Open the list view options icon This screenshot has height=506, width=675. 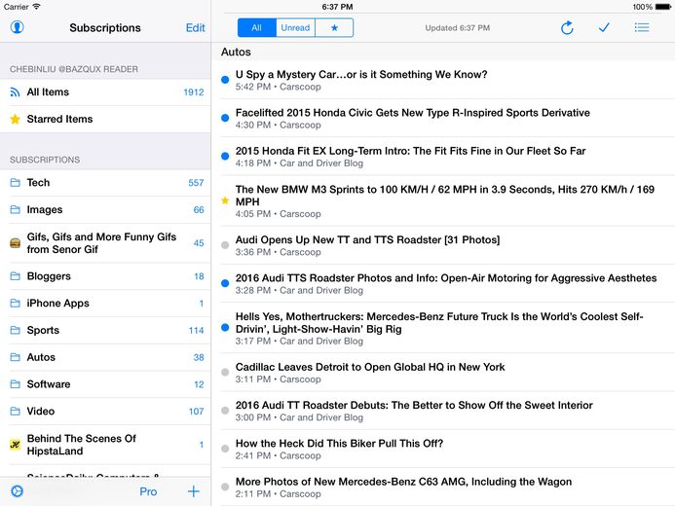(x=642, y=27)
